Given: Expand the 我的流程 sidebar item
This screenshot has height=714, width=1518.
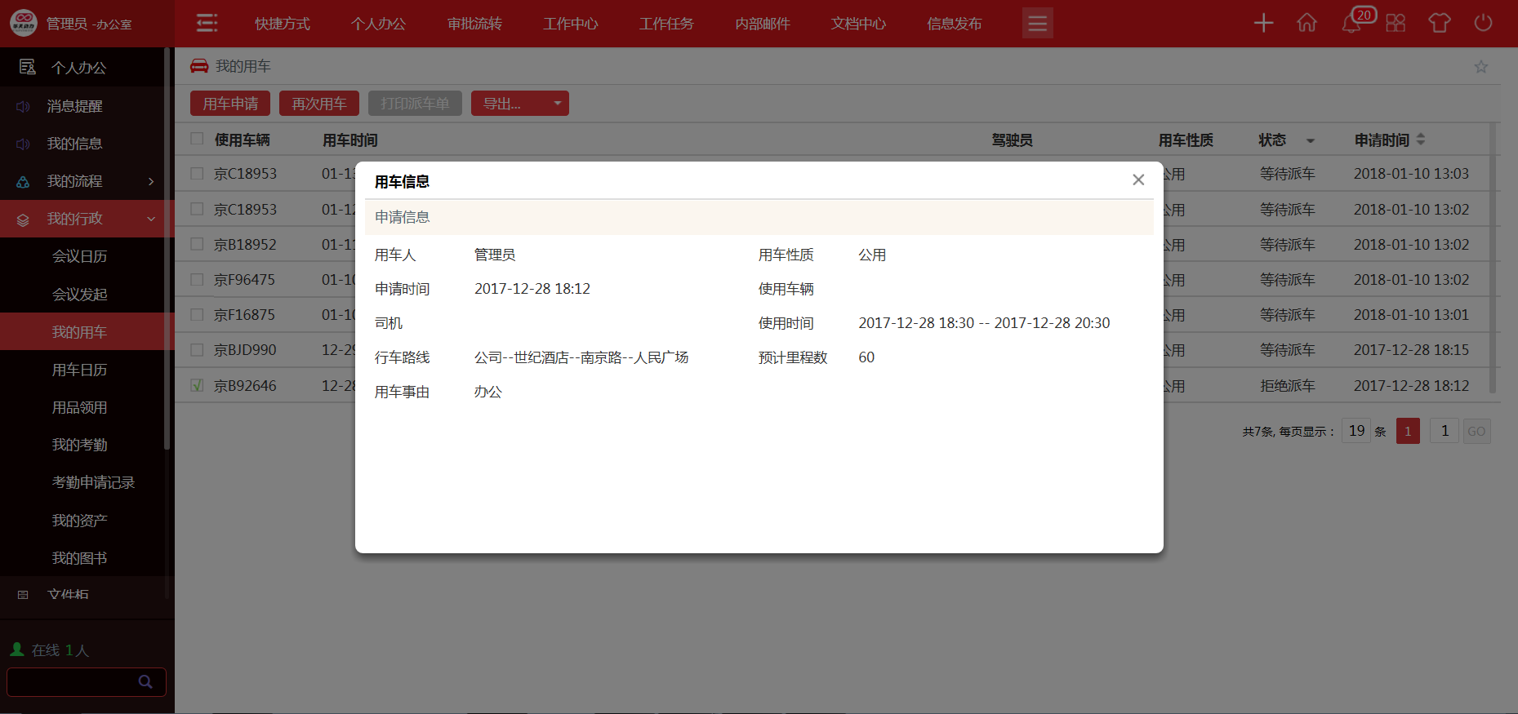Looking at the screenshot, I should pos(87,181).
